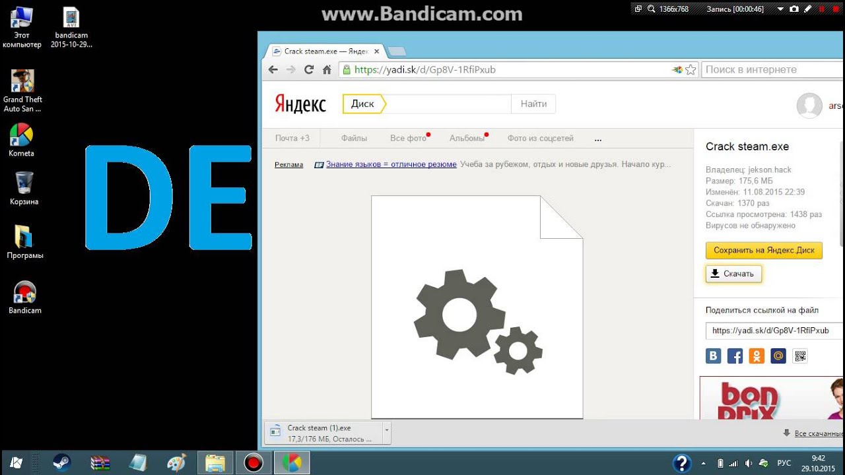The image size is (845, 475).
Task: Open the Корзина recycle bin icon
Action: point(24,189)
